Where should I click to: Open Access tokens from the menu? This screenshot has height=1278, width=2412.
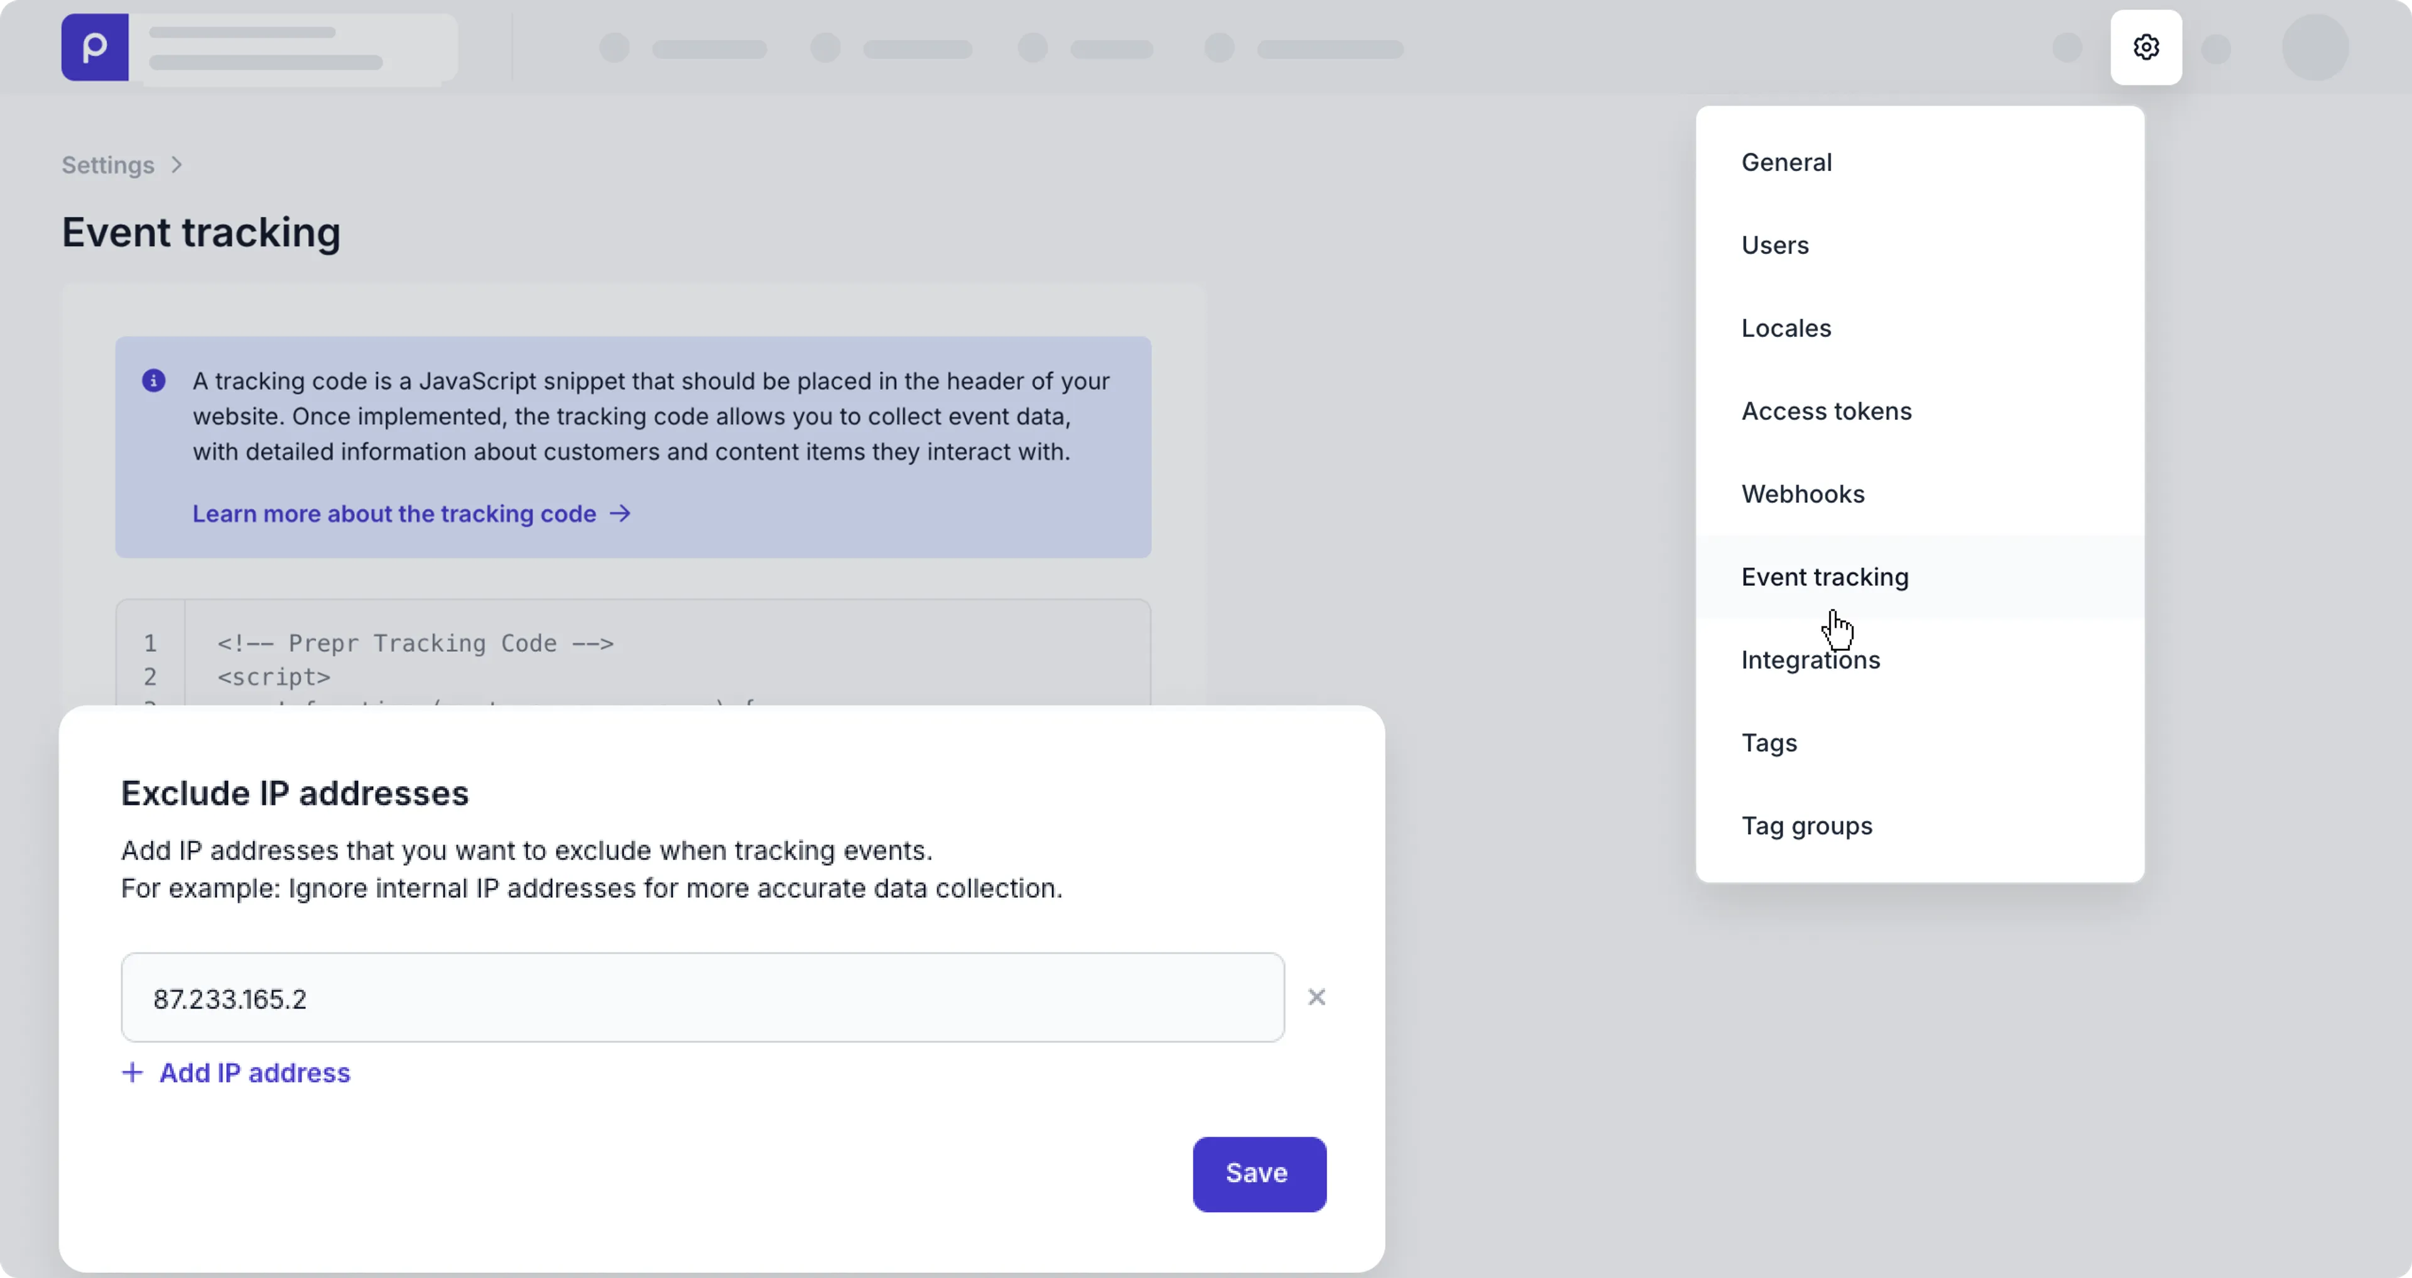coord(1826,412)
